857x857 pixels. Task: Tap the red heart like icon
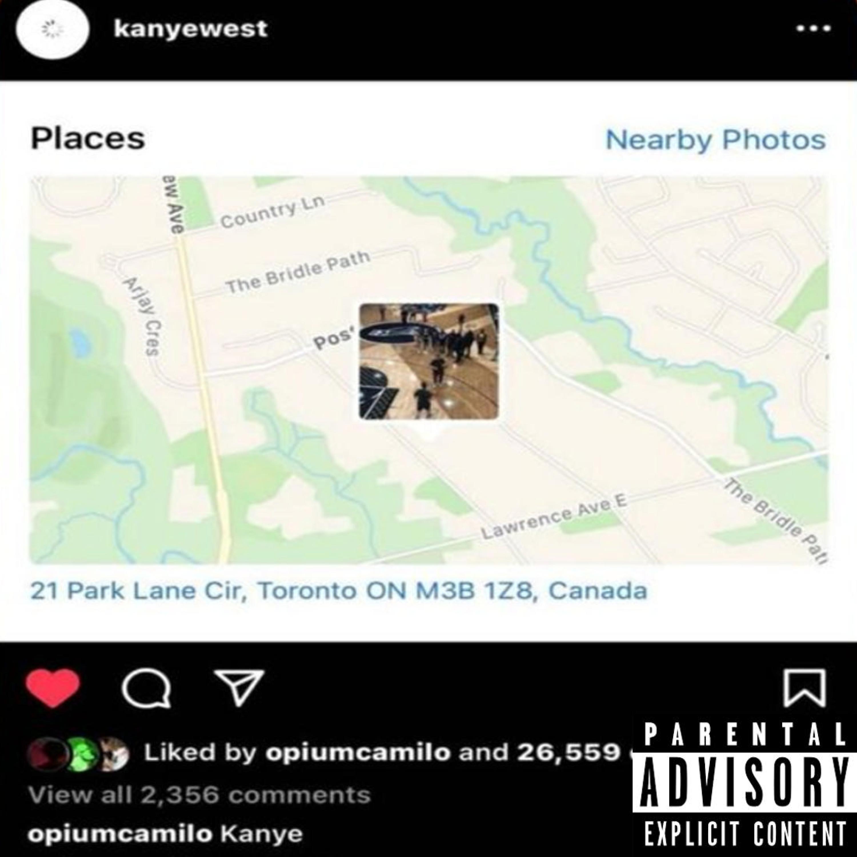click(x=53, y=688)
